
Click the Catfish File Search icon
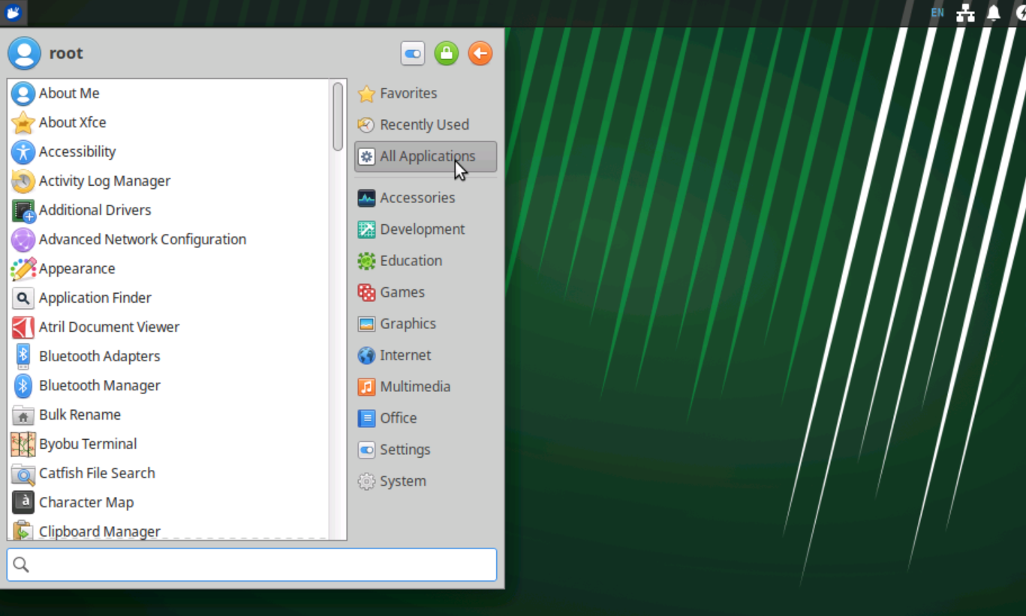pos(23,474)
